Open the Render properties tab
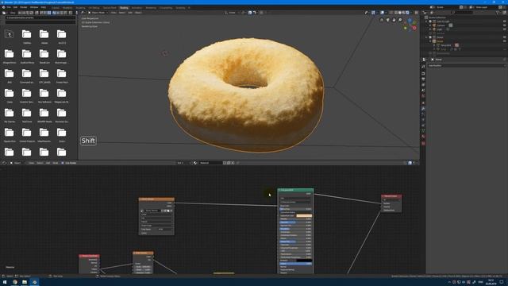Screen dimensions: 508x286 (x=423, y=73)
